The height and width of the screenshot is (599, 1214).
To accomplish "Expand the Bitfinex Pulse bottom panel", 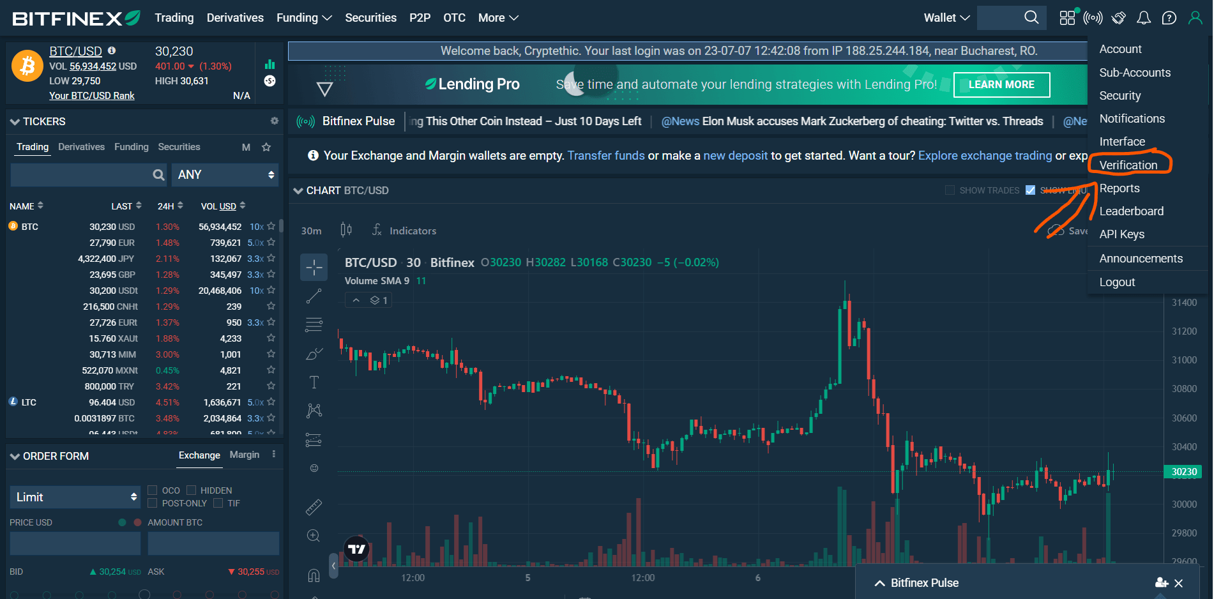I will [x=880, y=583].
